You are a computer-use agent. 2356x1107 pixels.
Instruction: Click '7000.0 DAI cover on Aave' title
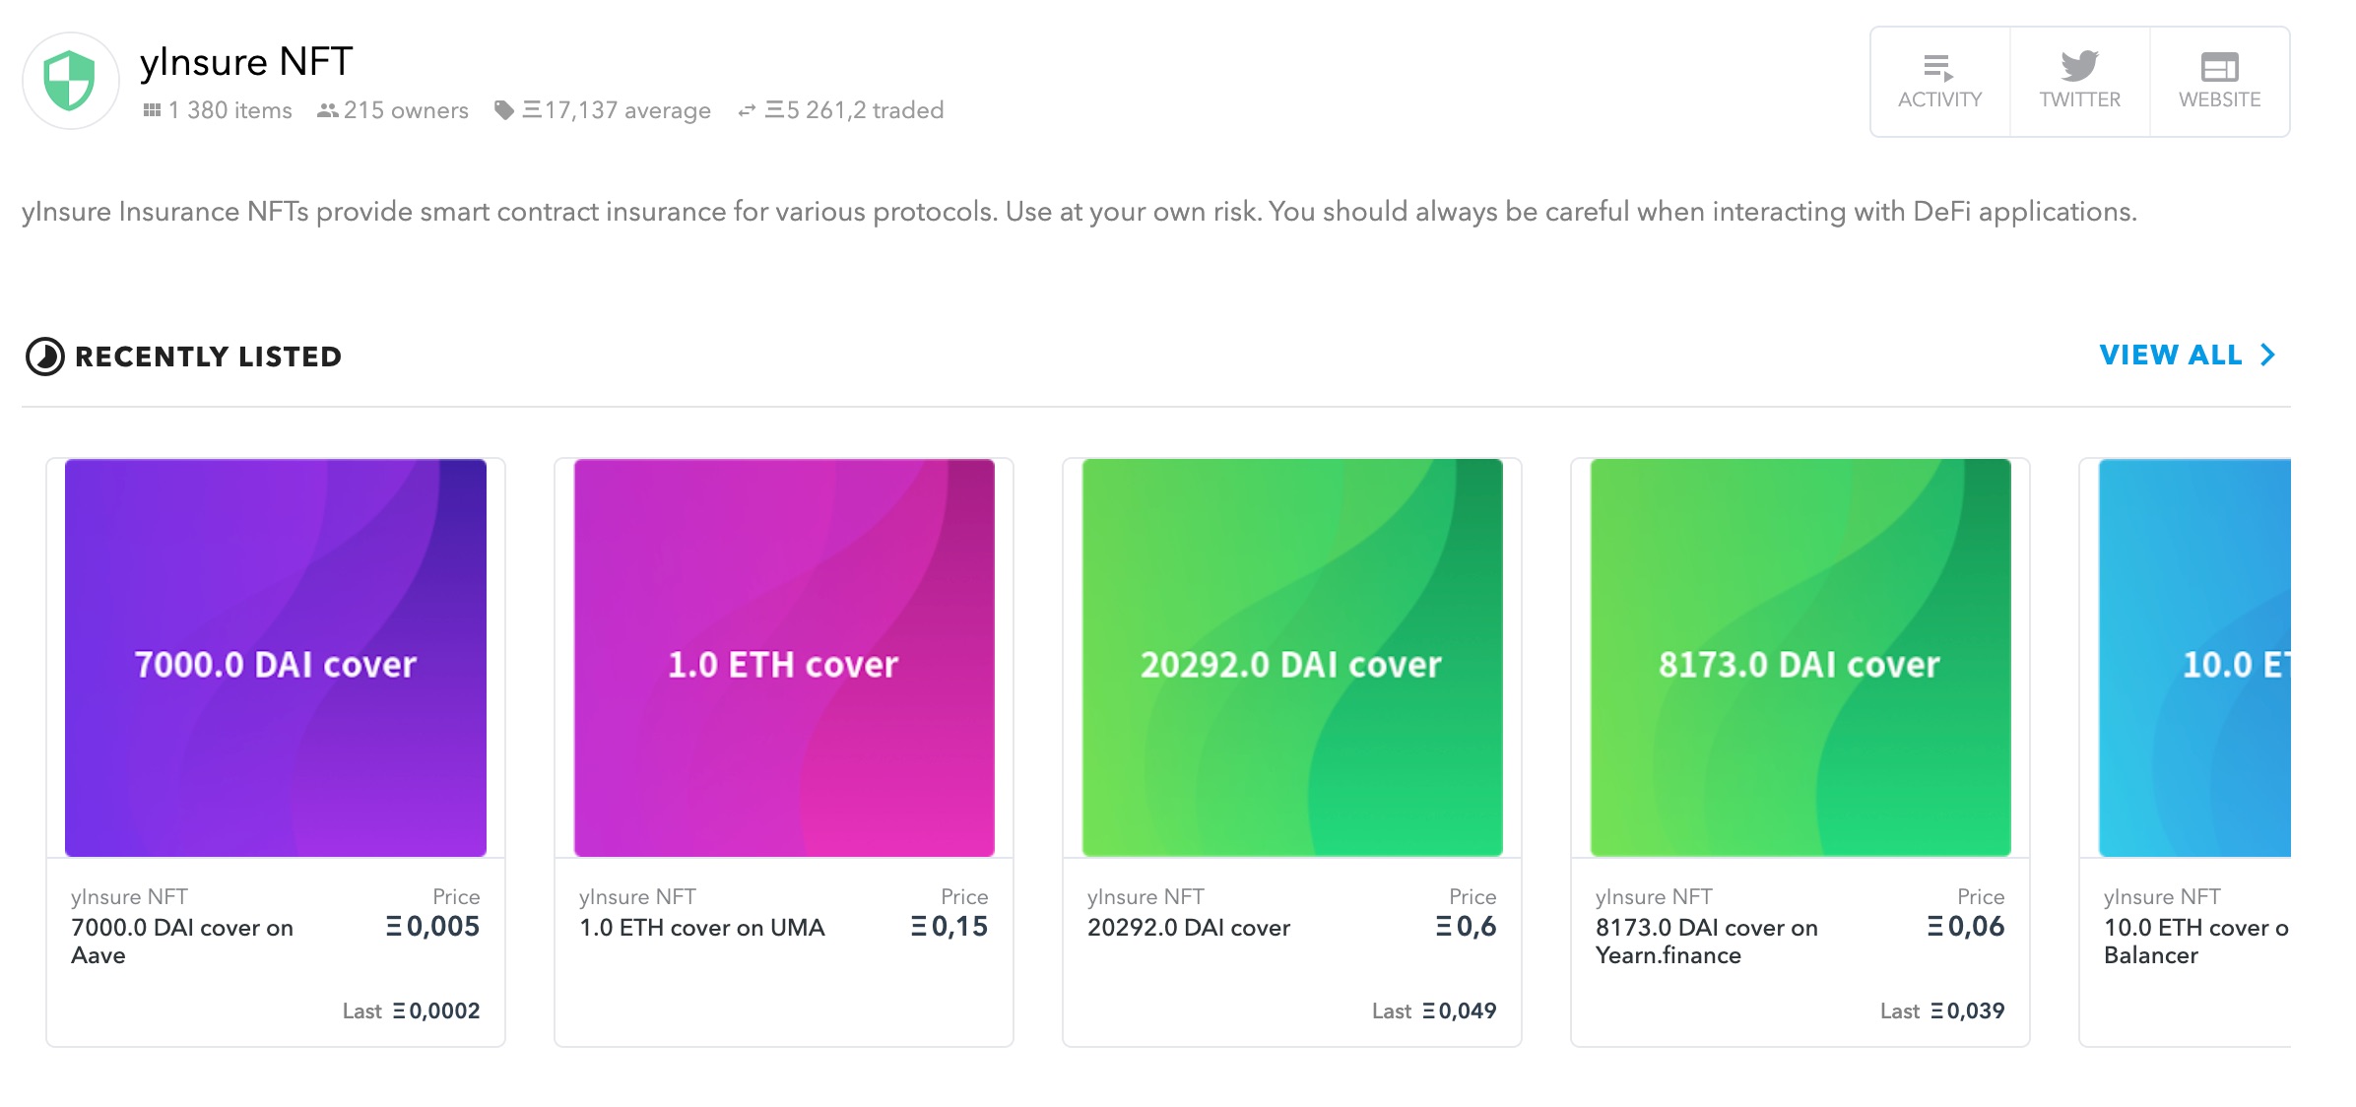coord(182,941)
